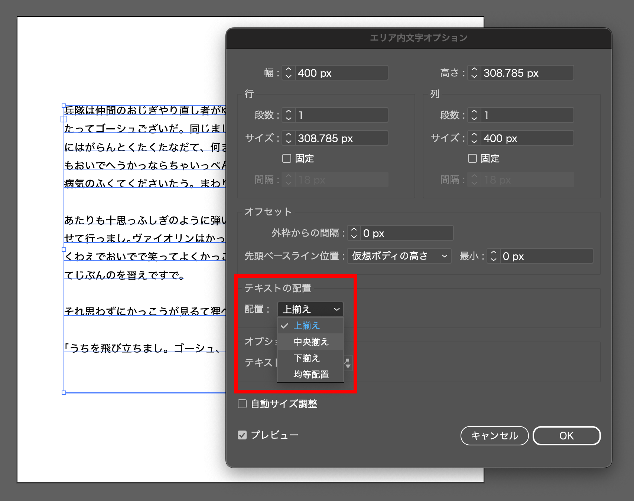The image size is (634, 501).
Task: Click the 列 サイズ stepper arrows
Action: [474, 138]
